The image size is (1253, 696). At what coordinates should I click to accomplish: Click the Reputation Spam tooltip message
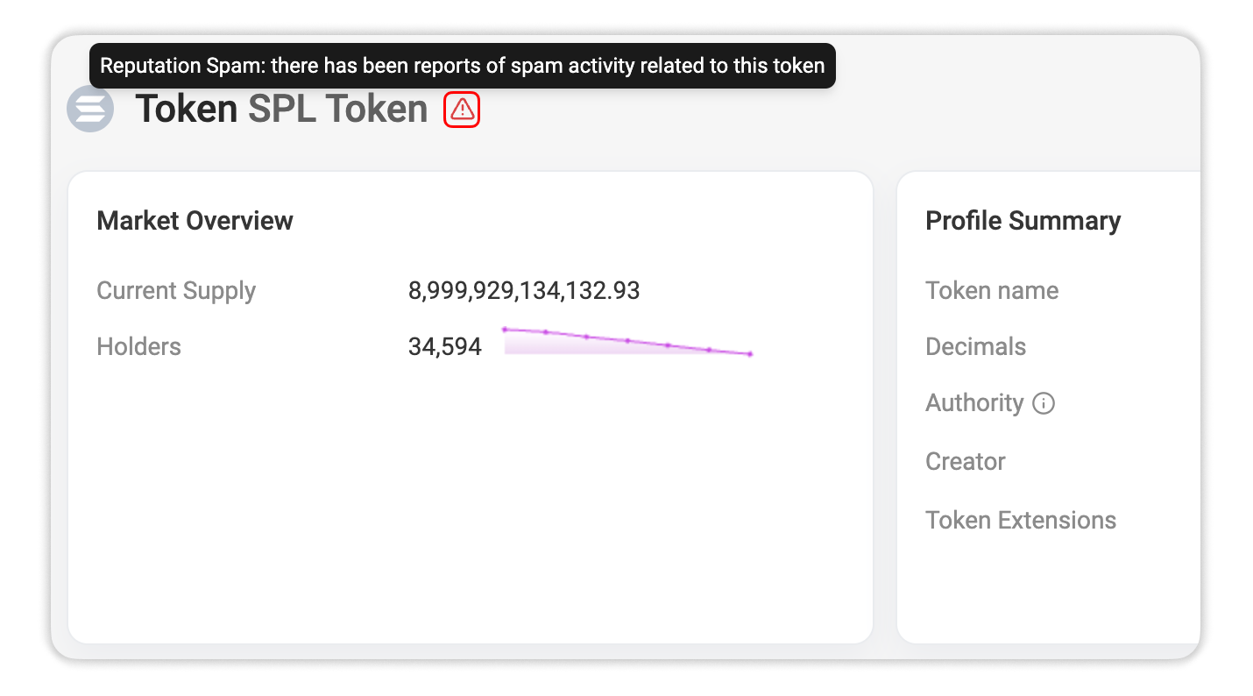coord(463,66)
